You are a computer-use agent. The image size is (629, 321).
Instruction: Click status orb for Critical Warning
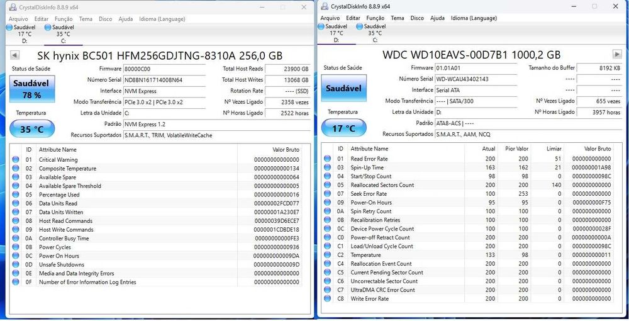16,160
